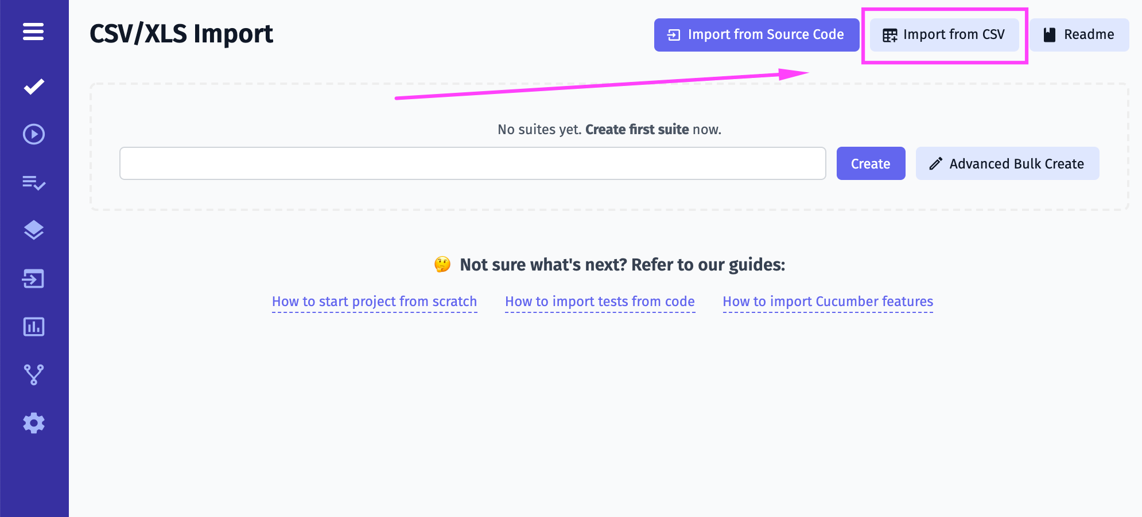Open the stacked layers sidebar icon

pos(34,230)
